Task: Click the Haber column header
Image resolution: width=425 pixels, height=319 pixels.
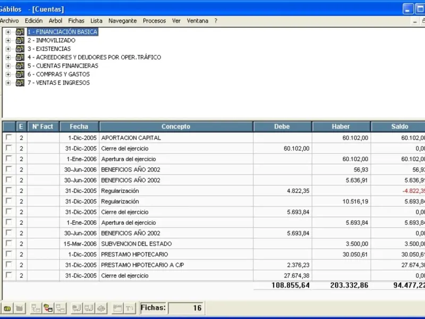Action: pos(341,127)
